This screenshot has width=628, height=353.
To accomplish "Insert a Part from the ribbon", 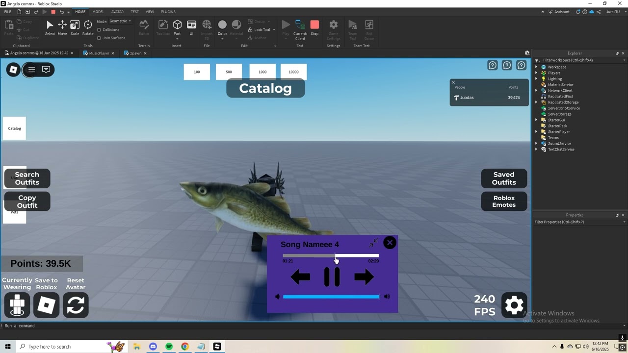I will (177, 27).
